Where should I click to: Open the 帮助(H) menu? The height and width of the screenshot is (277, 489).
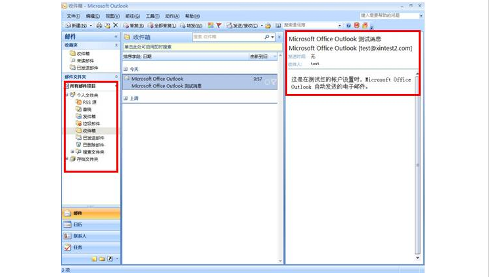pos(192,16)
